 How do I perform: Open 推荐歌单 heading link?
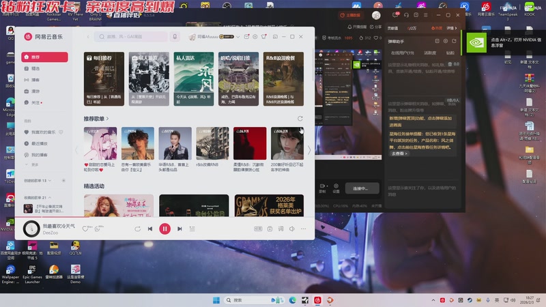pos(96,119)
